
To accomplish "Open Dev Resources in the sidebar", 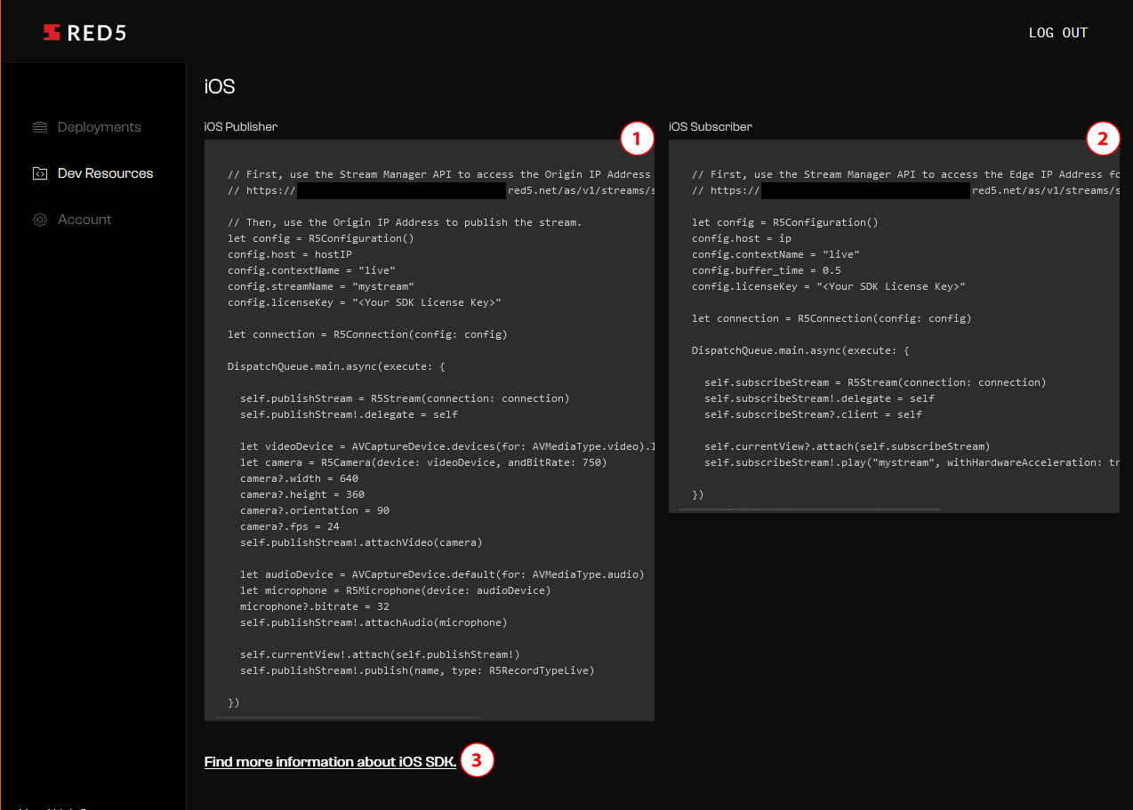I will click(x=105, y=173).
